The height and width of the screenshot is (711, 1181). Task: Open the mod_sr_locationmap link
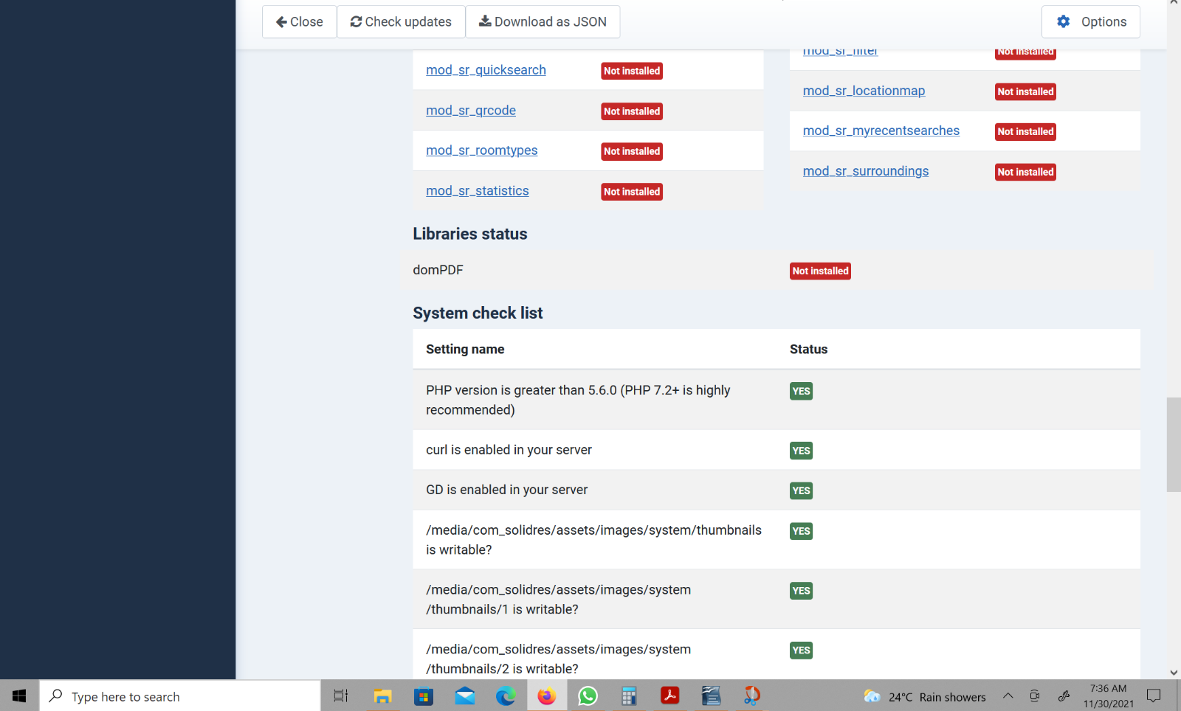coord(864,91)
